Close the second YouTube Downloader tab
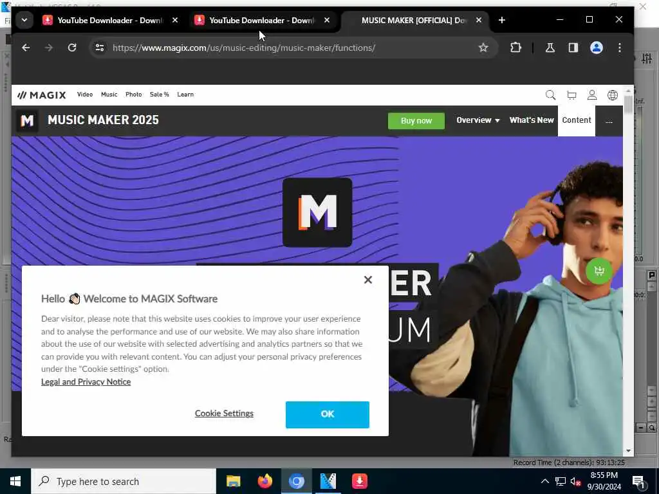 click(327, 20)
